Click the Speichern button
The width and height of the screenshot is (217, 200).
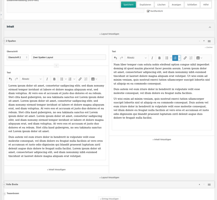tap(129, 5)
